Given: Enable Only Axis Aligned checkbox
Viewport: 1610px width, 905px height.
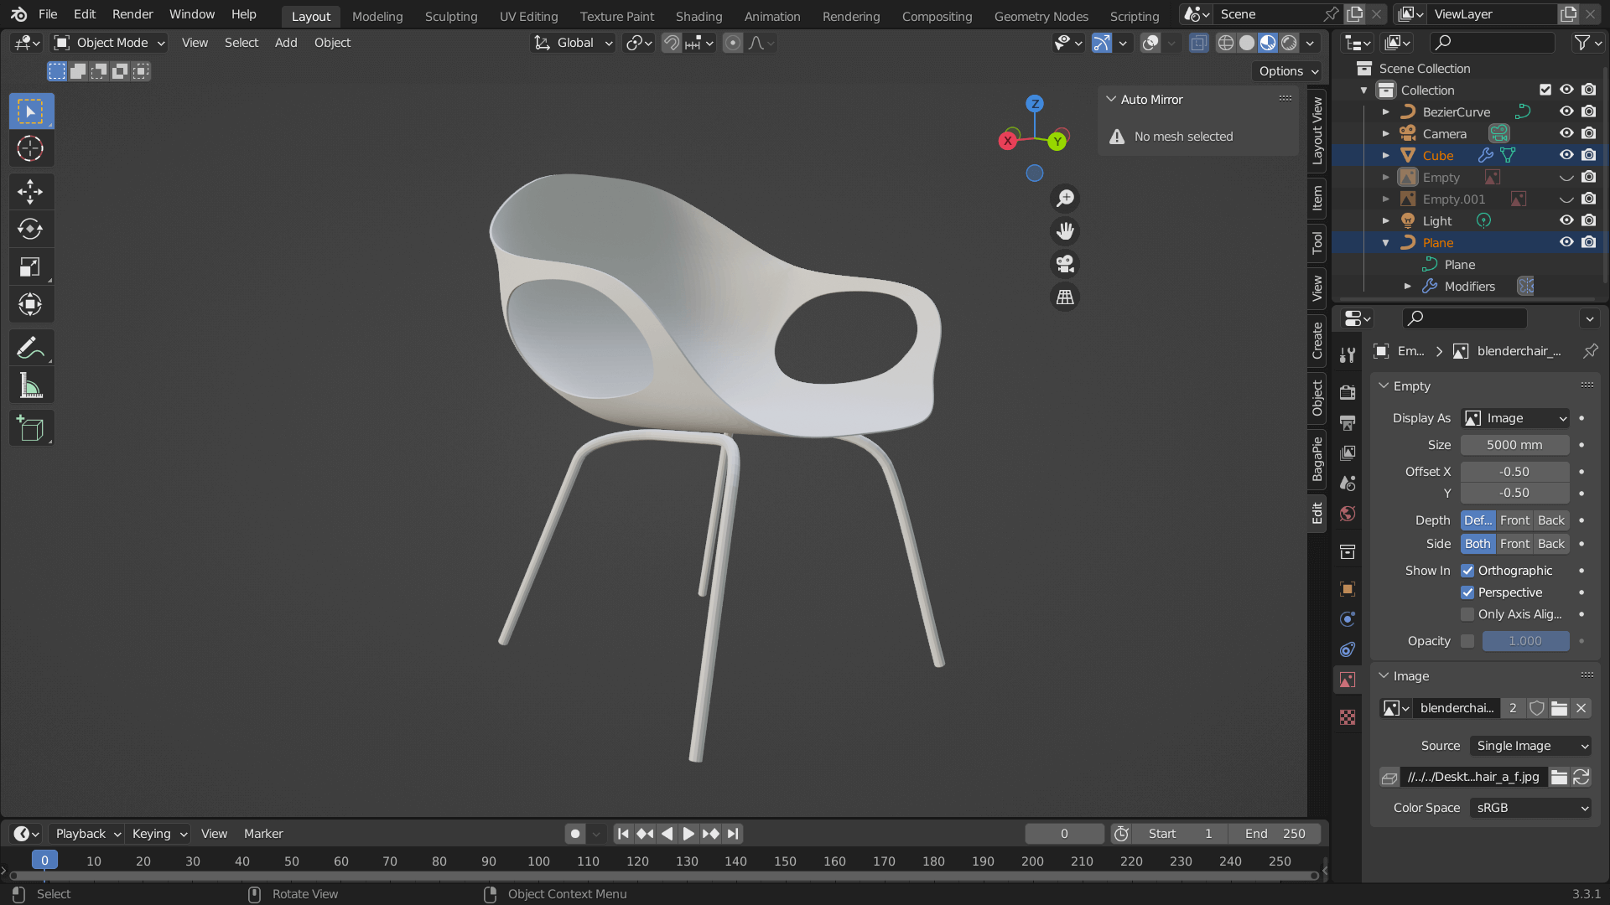Looking at the screenshot, I should 1467,614.
